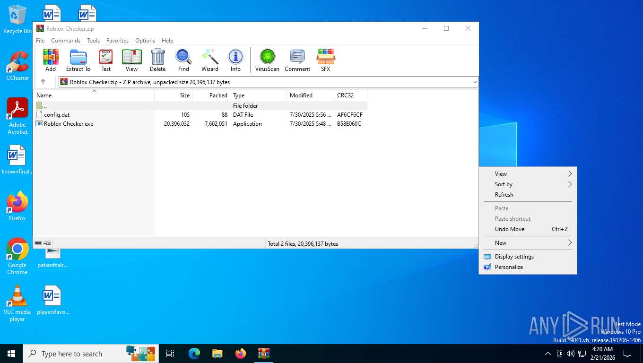Click the key icon in WinRAR status bar
The height and width of the screenshot is (363, 643).
48,243
